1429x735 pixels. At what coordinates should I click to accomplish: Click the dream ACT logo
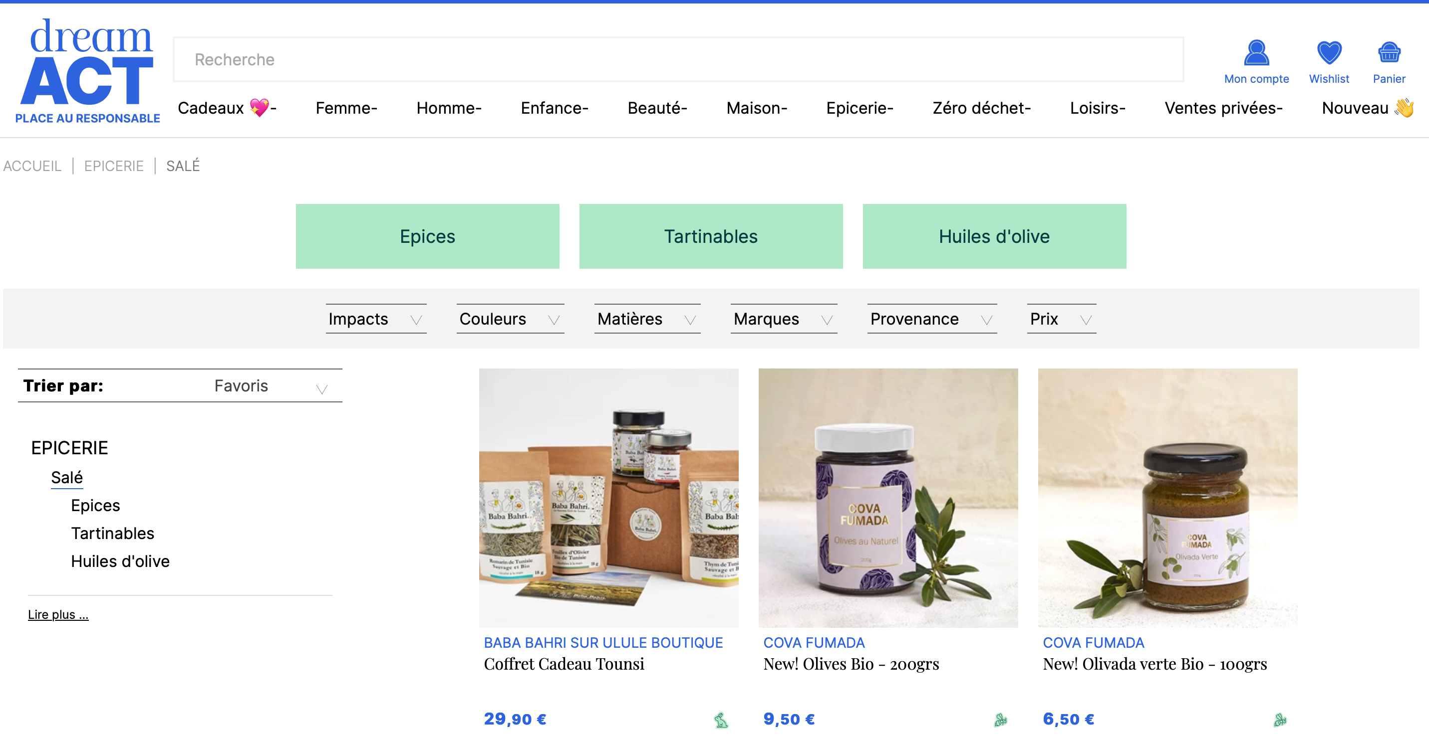(x=88, y=70)
